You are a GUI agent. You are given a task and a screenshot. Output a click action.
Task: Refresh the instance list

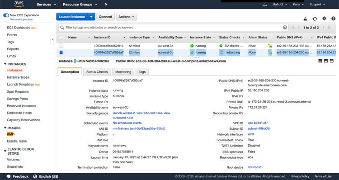click(315, 19)
